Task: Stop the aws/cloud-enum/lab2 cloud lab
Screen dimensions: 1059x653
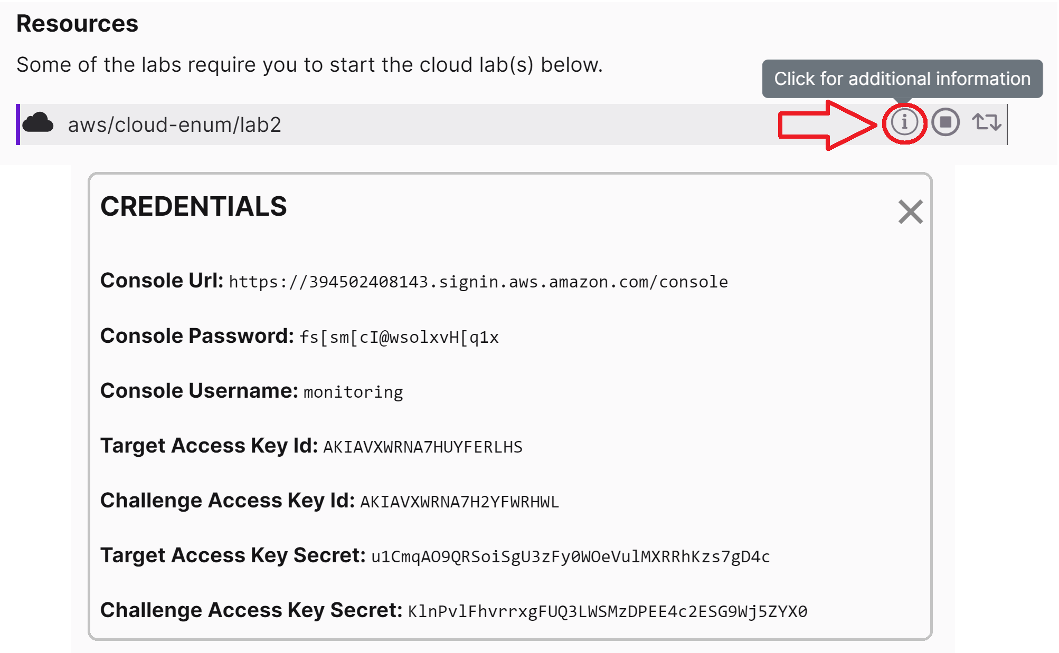Action: (x=945, y=122)
